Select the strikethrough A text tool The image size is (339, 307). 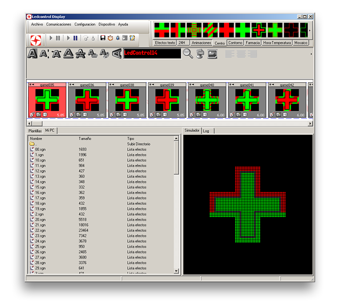(80, 53)
